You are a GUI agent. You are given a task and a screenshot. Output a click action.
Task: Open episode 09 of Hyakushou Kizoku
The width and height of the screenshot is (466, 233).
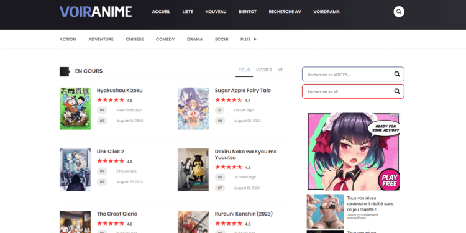pos(102,110)
